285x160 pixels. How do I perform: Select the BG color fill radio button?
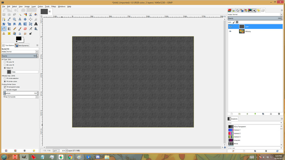tap(5, 65)
